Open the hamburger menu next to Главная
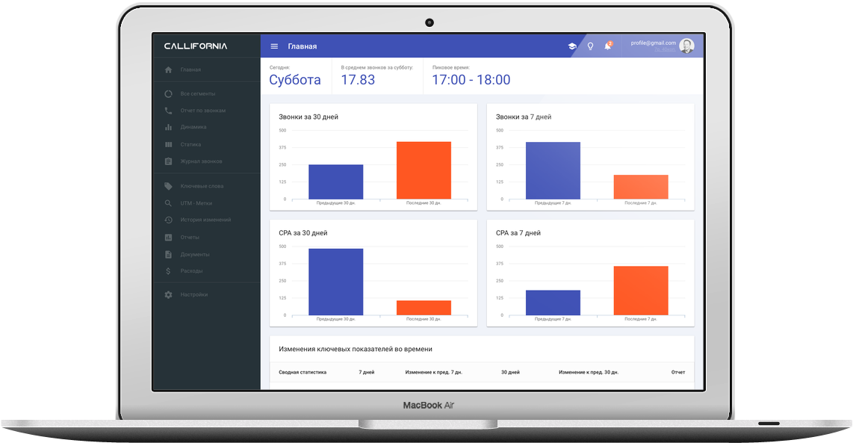 click(274, 46)
